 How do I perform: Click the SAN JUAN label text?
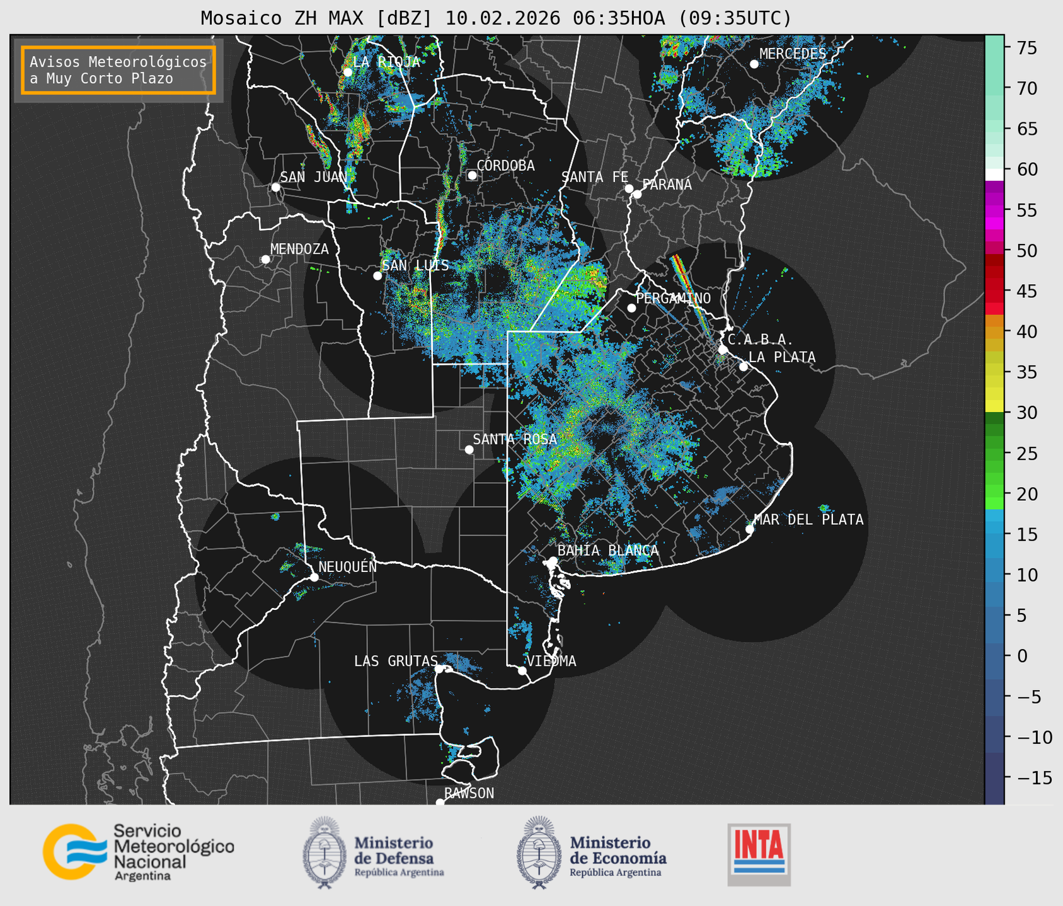tap(314, 178)
